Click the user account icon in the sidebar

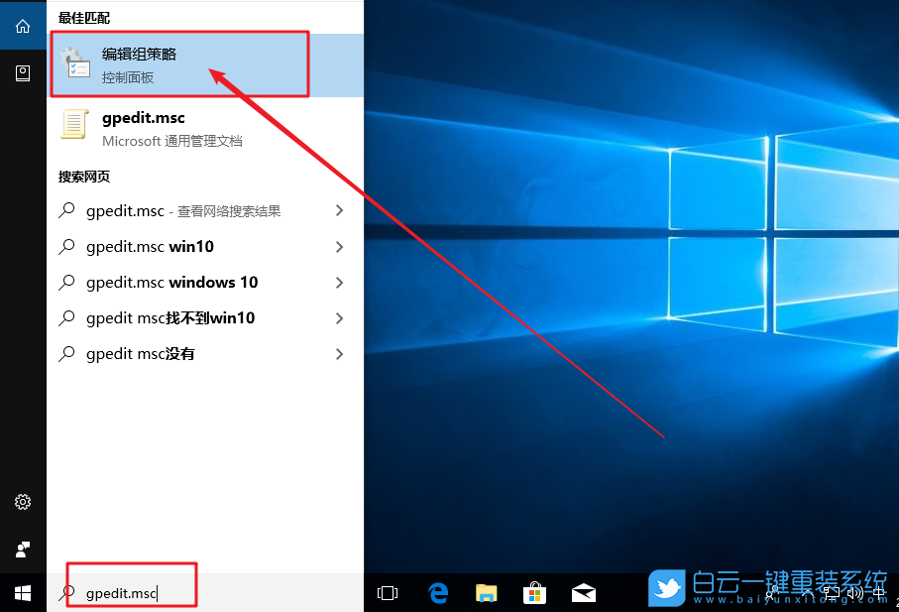(x=22, y=549)
